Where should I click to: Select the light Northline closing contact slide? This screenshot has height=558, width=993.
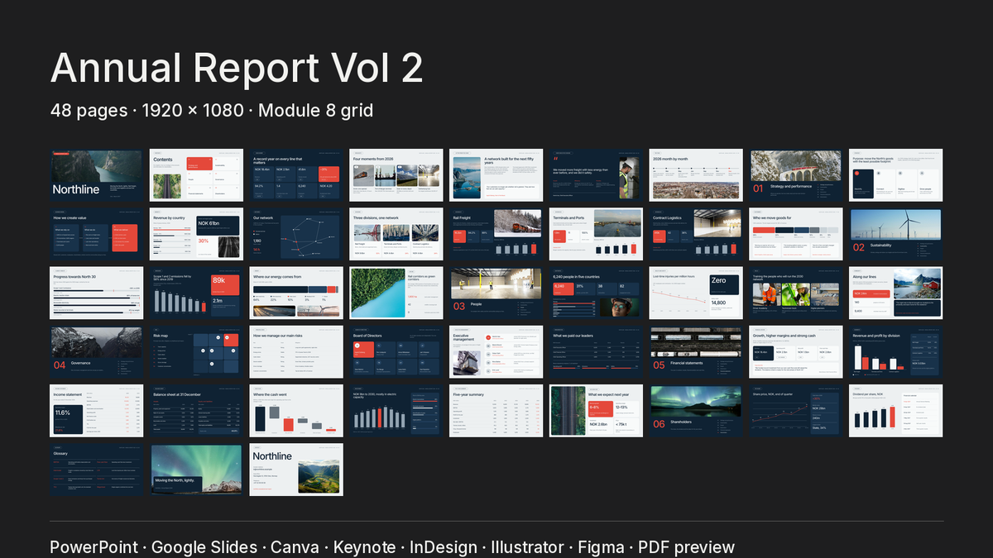pyautogui.click(x=296, y=470)
